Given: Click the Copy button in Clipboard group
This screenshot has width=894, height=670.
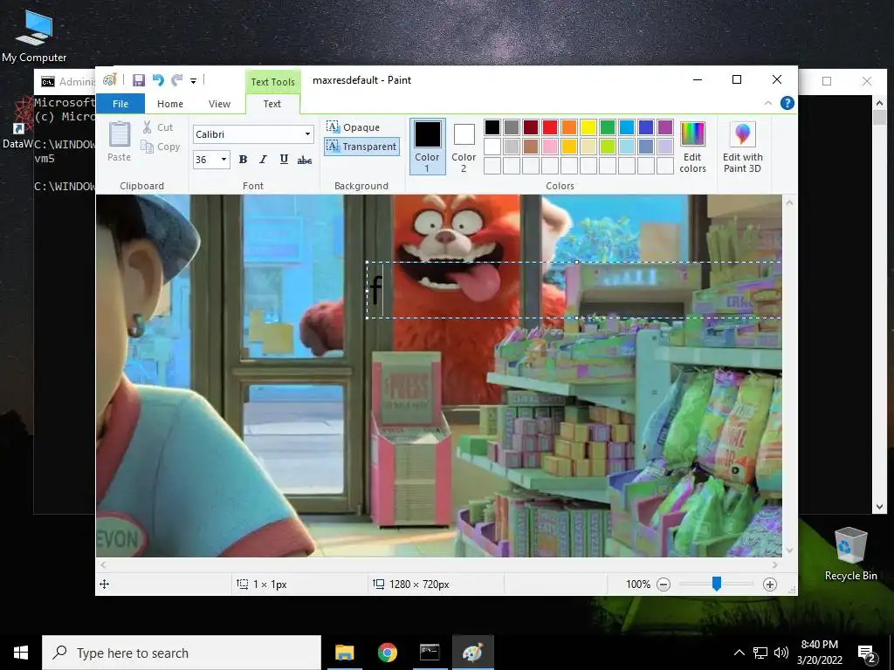Looking at the screenshot, I should pyautogui.click(x=161, y=147).
